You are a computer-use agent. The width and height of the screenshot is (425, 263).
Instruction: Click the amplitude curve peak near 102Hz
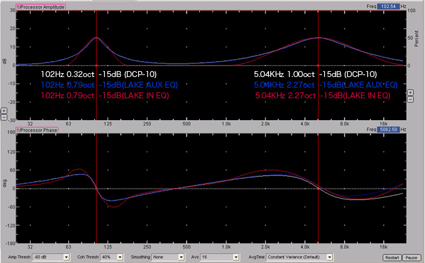click(x=96, y=38)
